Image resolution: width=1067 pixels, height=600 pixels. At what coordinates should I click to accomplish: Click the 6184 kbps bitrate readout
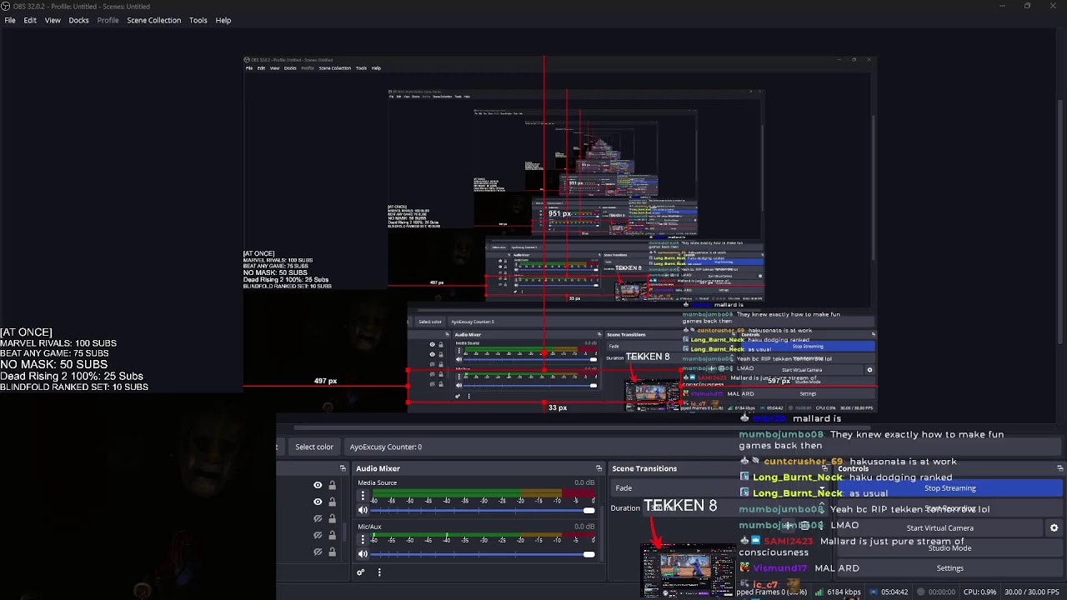(x=844, y=592)
